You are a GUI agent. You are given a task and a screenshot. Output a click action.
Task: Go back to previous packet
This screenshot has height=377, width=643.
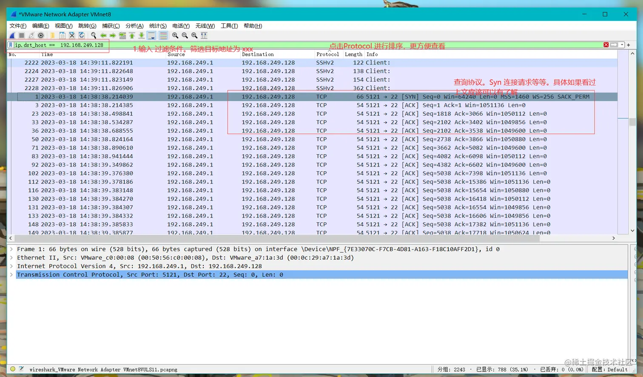point(103,36)
